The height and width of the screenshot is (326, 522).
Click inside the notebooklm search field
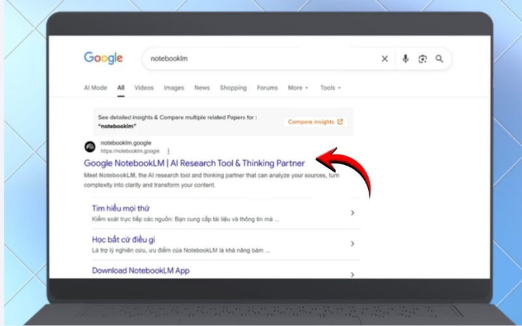[260, 59]
